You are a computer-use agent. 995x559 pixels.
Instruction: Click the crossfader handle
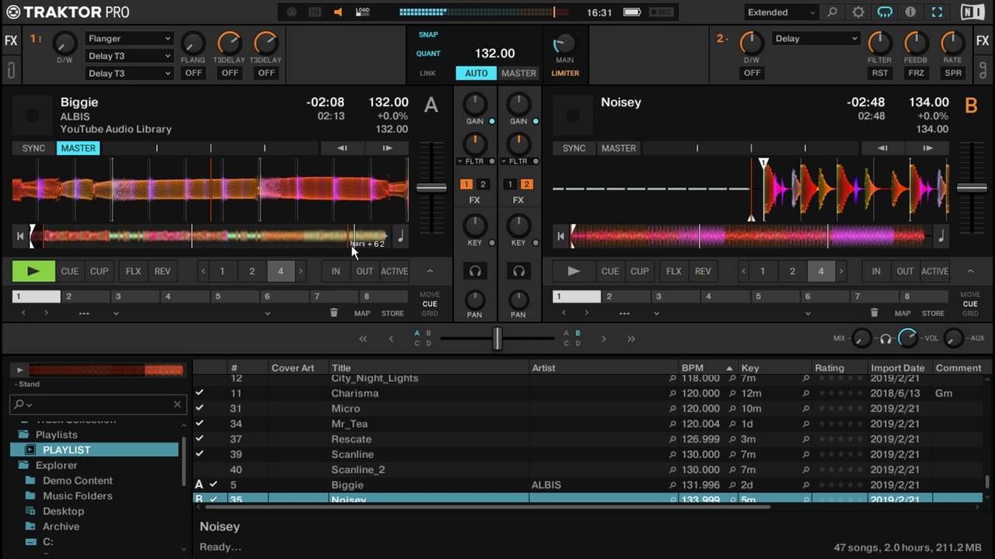click(x=497, y=339)
